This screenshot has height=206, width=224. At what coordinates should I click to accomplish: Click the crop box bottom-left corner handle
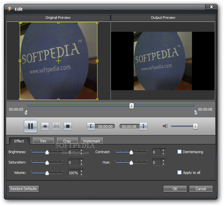(x=20, y=99)
